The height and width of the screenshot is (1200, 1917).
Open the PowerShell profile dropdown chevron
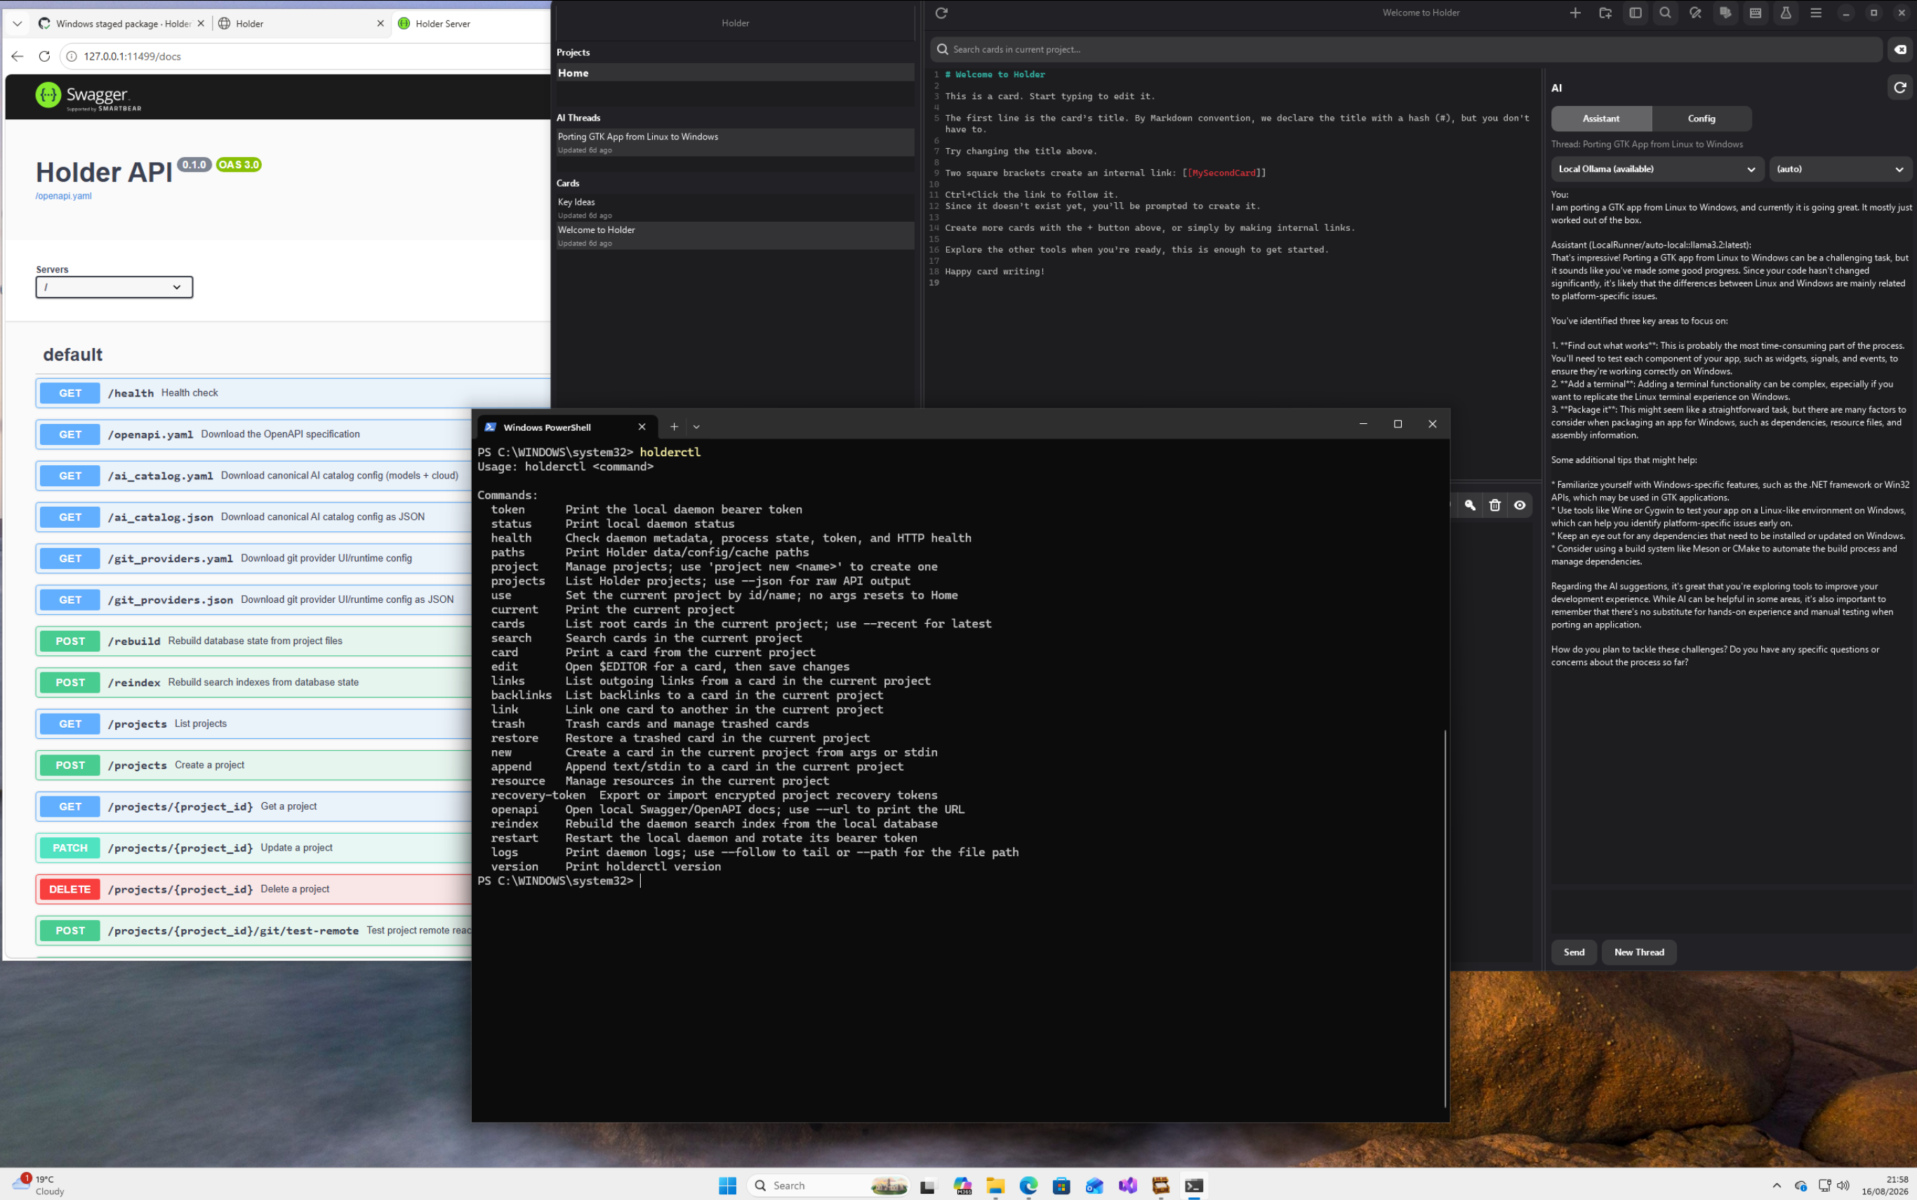[x=696, y=427]
